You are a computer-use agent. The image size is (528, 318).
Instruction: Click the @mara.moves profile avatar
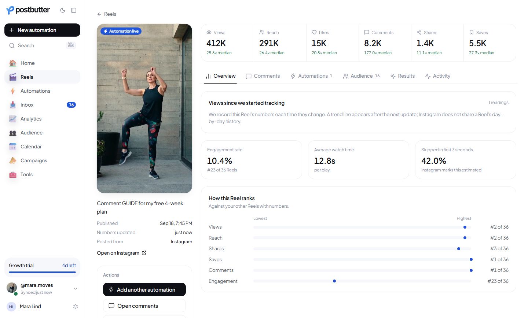(12, 288)
